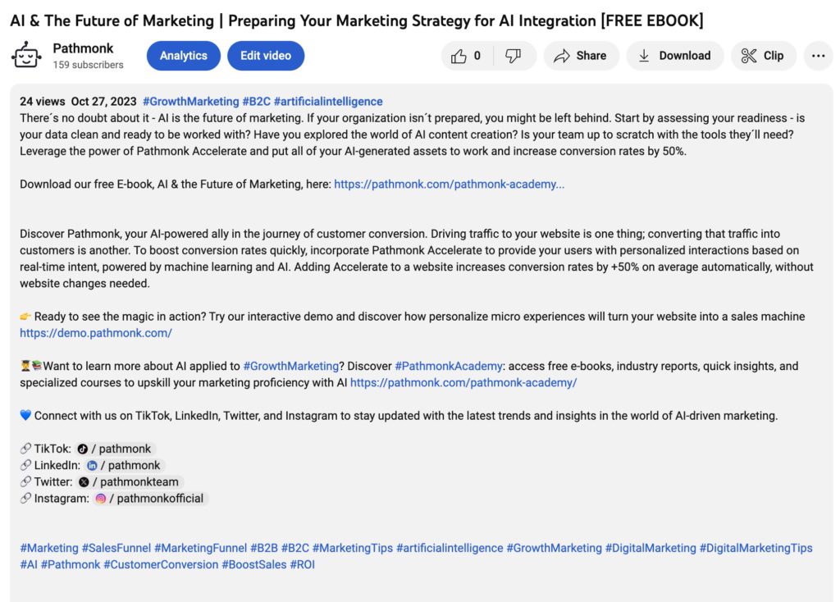This screenshot has width=840, height=602.
Task: Open the video Analytics
Action: [x=183, y=56]
